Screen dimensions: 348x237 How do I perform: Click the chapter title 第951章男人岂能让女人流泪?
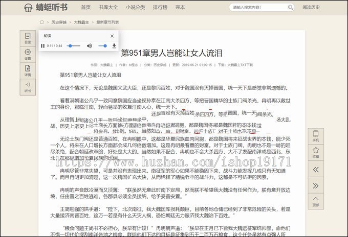click(x=171, y=53)
